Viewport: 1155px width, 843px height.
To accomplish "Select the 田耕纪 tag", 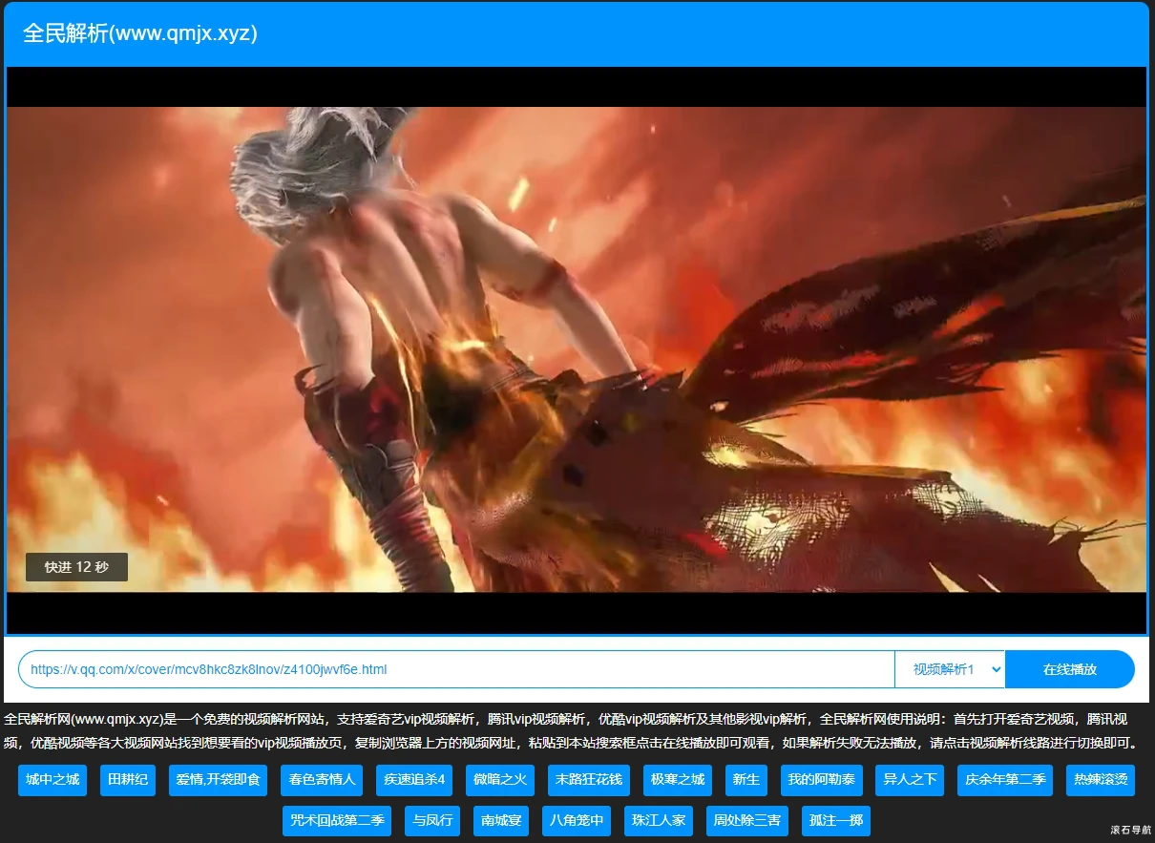I will click(x=128, y=780).
